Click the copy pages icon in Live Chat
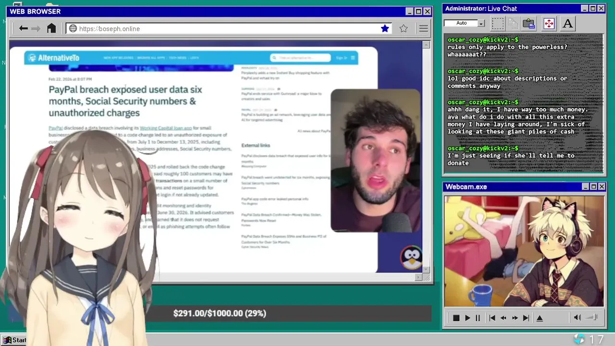The width and height of the screenshot is (615, 346). (x=513, y=23)
